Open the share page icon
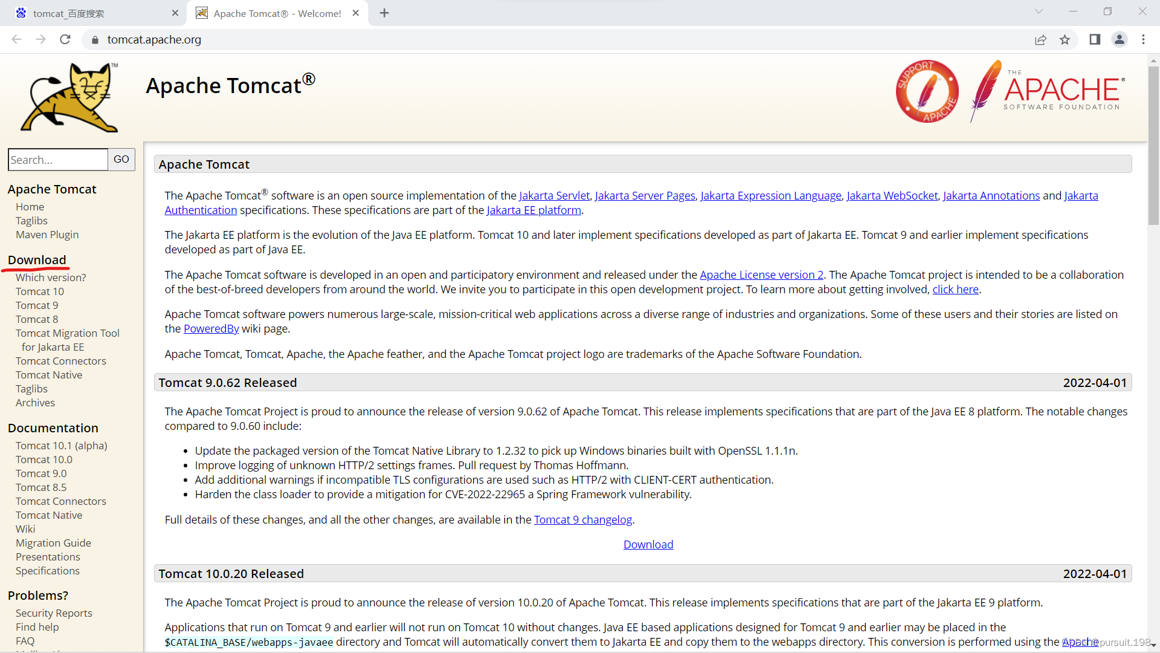This screenshot has height=653, width=1160. [1040, 39]
